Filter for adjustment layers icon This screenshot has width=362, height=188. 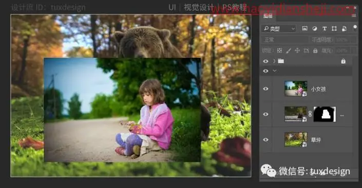point(314,29)
